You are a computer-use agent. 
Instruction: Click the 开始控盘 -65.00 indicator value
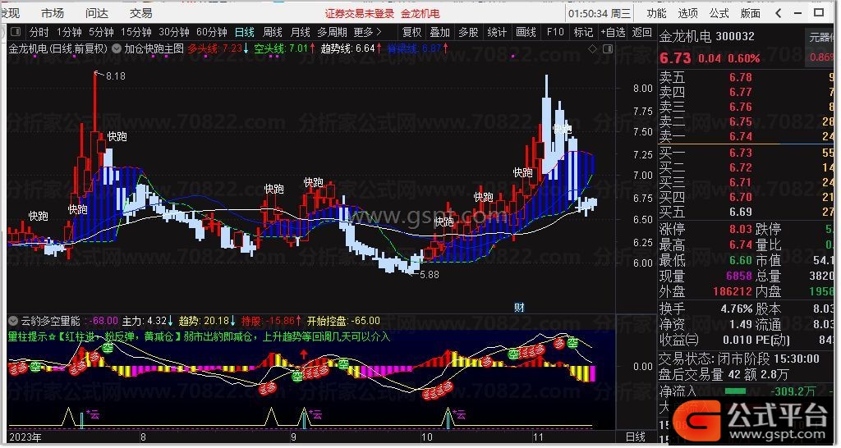coord(343,321)
